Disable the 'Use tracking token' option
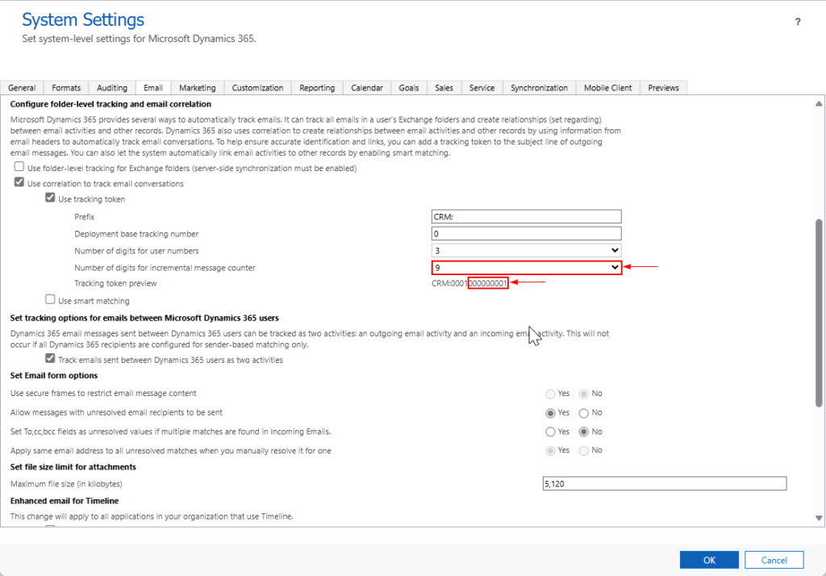This screenshot has width=826, height=576. (x=50, y=198)
